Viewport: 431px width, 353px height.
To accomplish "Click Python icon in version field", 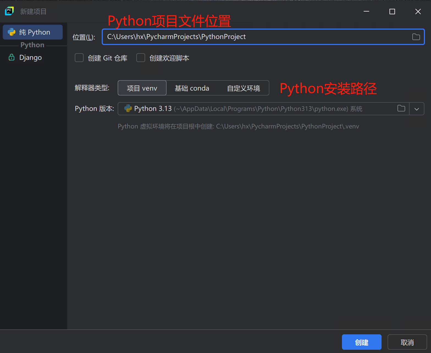I will [x=128, y=108].
